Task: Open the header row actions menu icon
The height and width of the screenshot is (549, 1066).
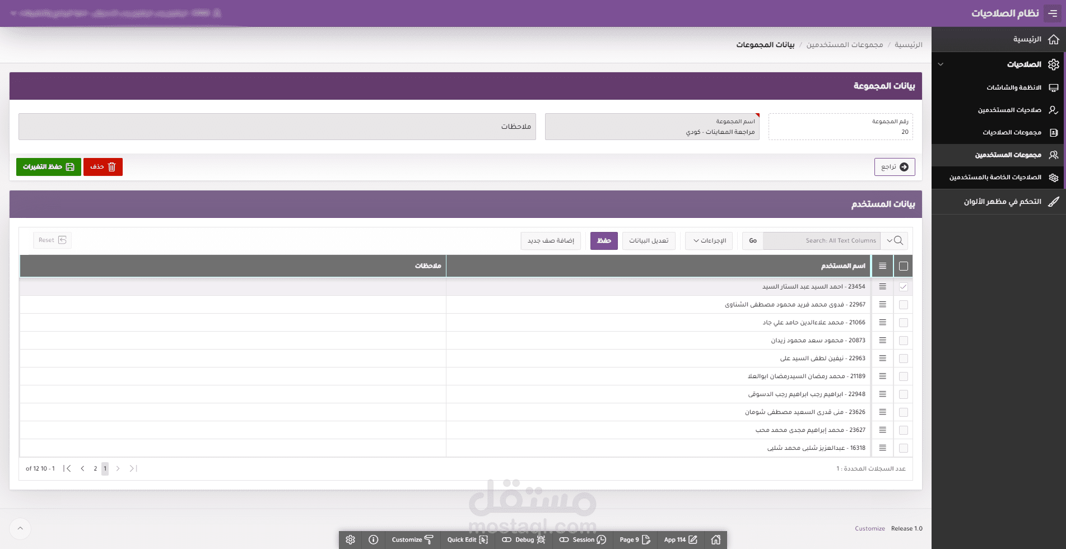Action: (x=883, y=266)
